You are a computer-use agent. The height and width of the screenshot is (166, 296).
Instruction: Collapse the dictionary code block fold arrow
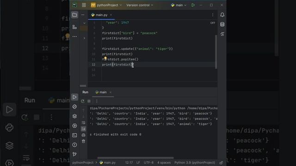[84, 23]
